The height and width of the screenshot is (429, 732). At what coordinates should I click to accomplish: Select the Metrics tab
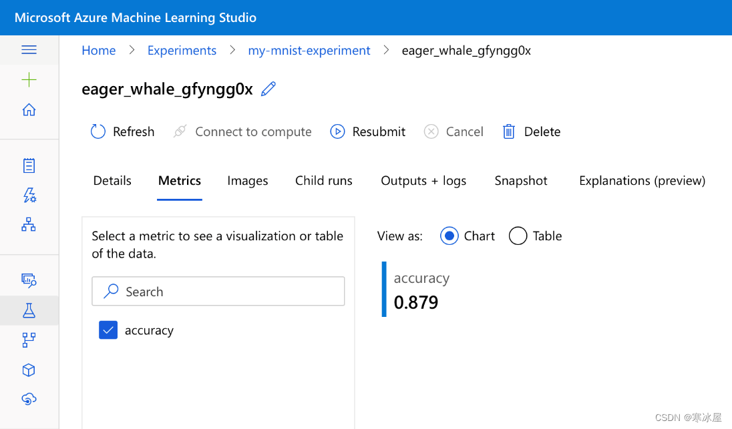[180, 180]
